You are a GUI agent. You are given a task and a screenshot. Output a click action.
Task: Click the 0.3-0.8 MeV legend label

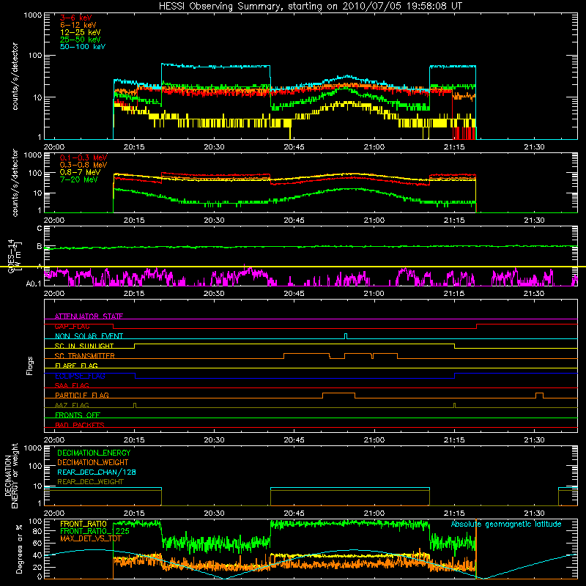[x=84, y=165]
